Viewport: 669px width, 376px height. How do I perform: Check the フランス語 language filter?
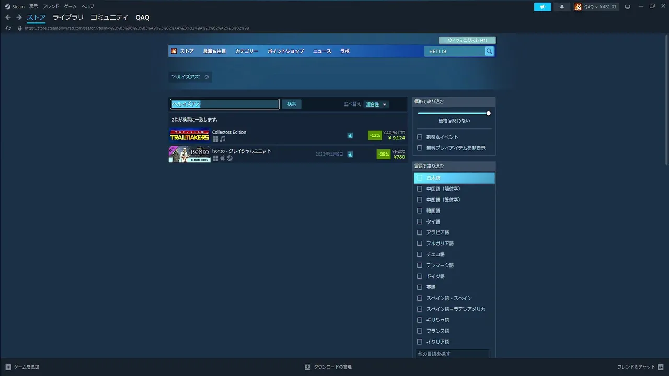(x=420, y=331)
